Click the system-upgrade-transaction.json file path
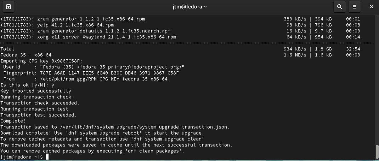Viewport: 379px width, 161px height. (x=144, y=127)
